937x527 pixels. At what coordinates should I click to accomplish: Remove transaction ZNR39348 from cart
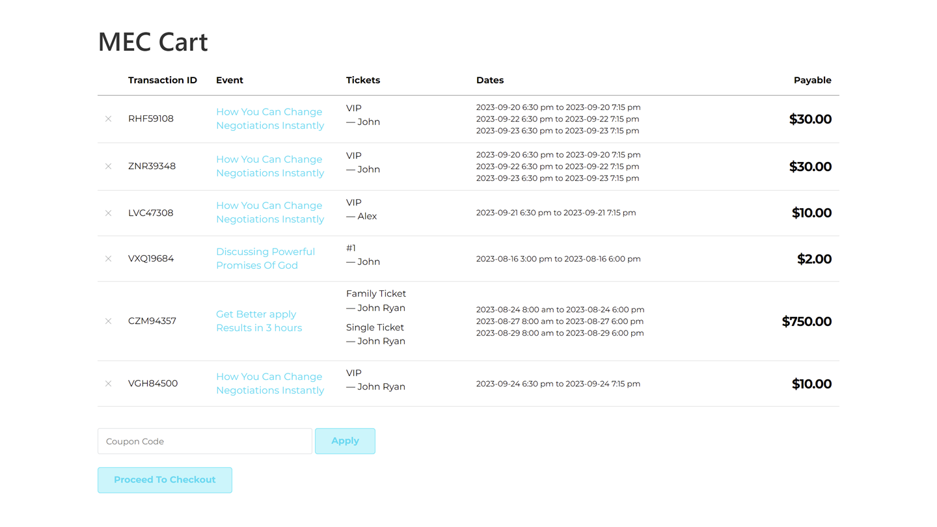click(x=109, y=167)
